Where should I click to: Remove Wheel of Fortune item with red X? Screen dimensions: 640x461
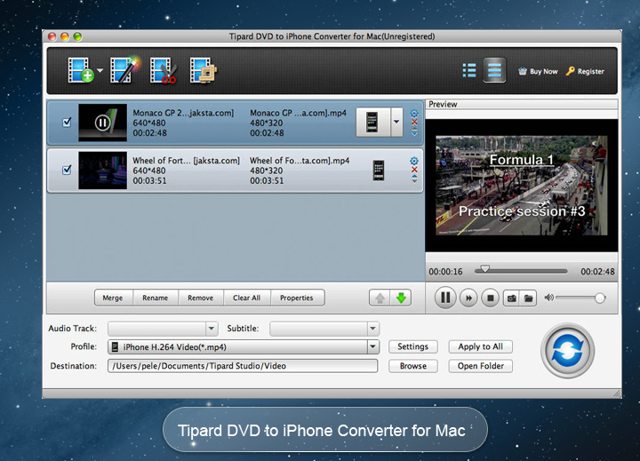click(414, 170)
